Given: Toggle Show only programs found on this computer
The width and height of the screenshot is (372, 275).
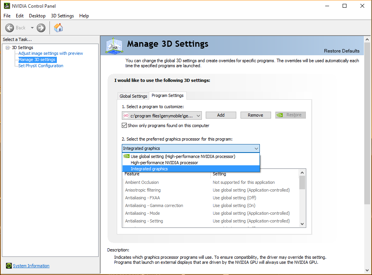Looking at the screenshot, I should [x=124, y=125].
